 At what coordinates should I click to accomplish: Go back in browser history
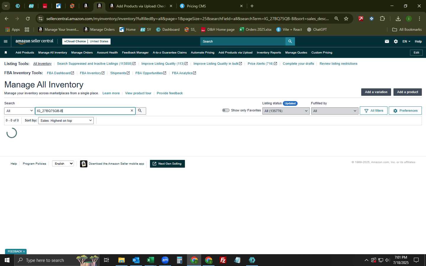(7, 19)
